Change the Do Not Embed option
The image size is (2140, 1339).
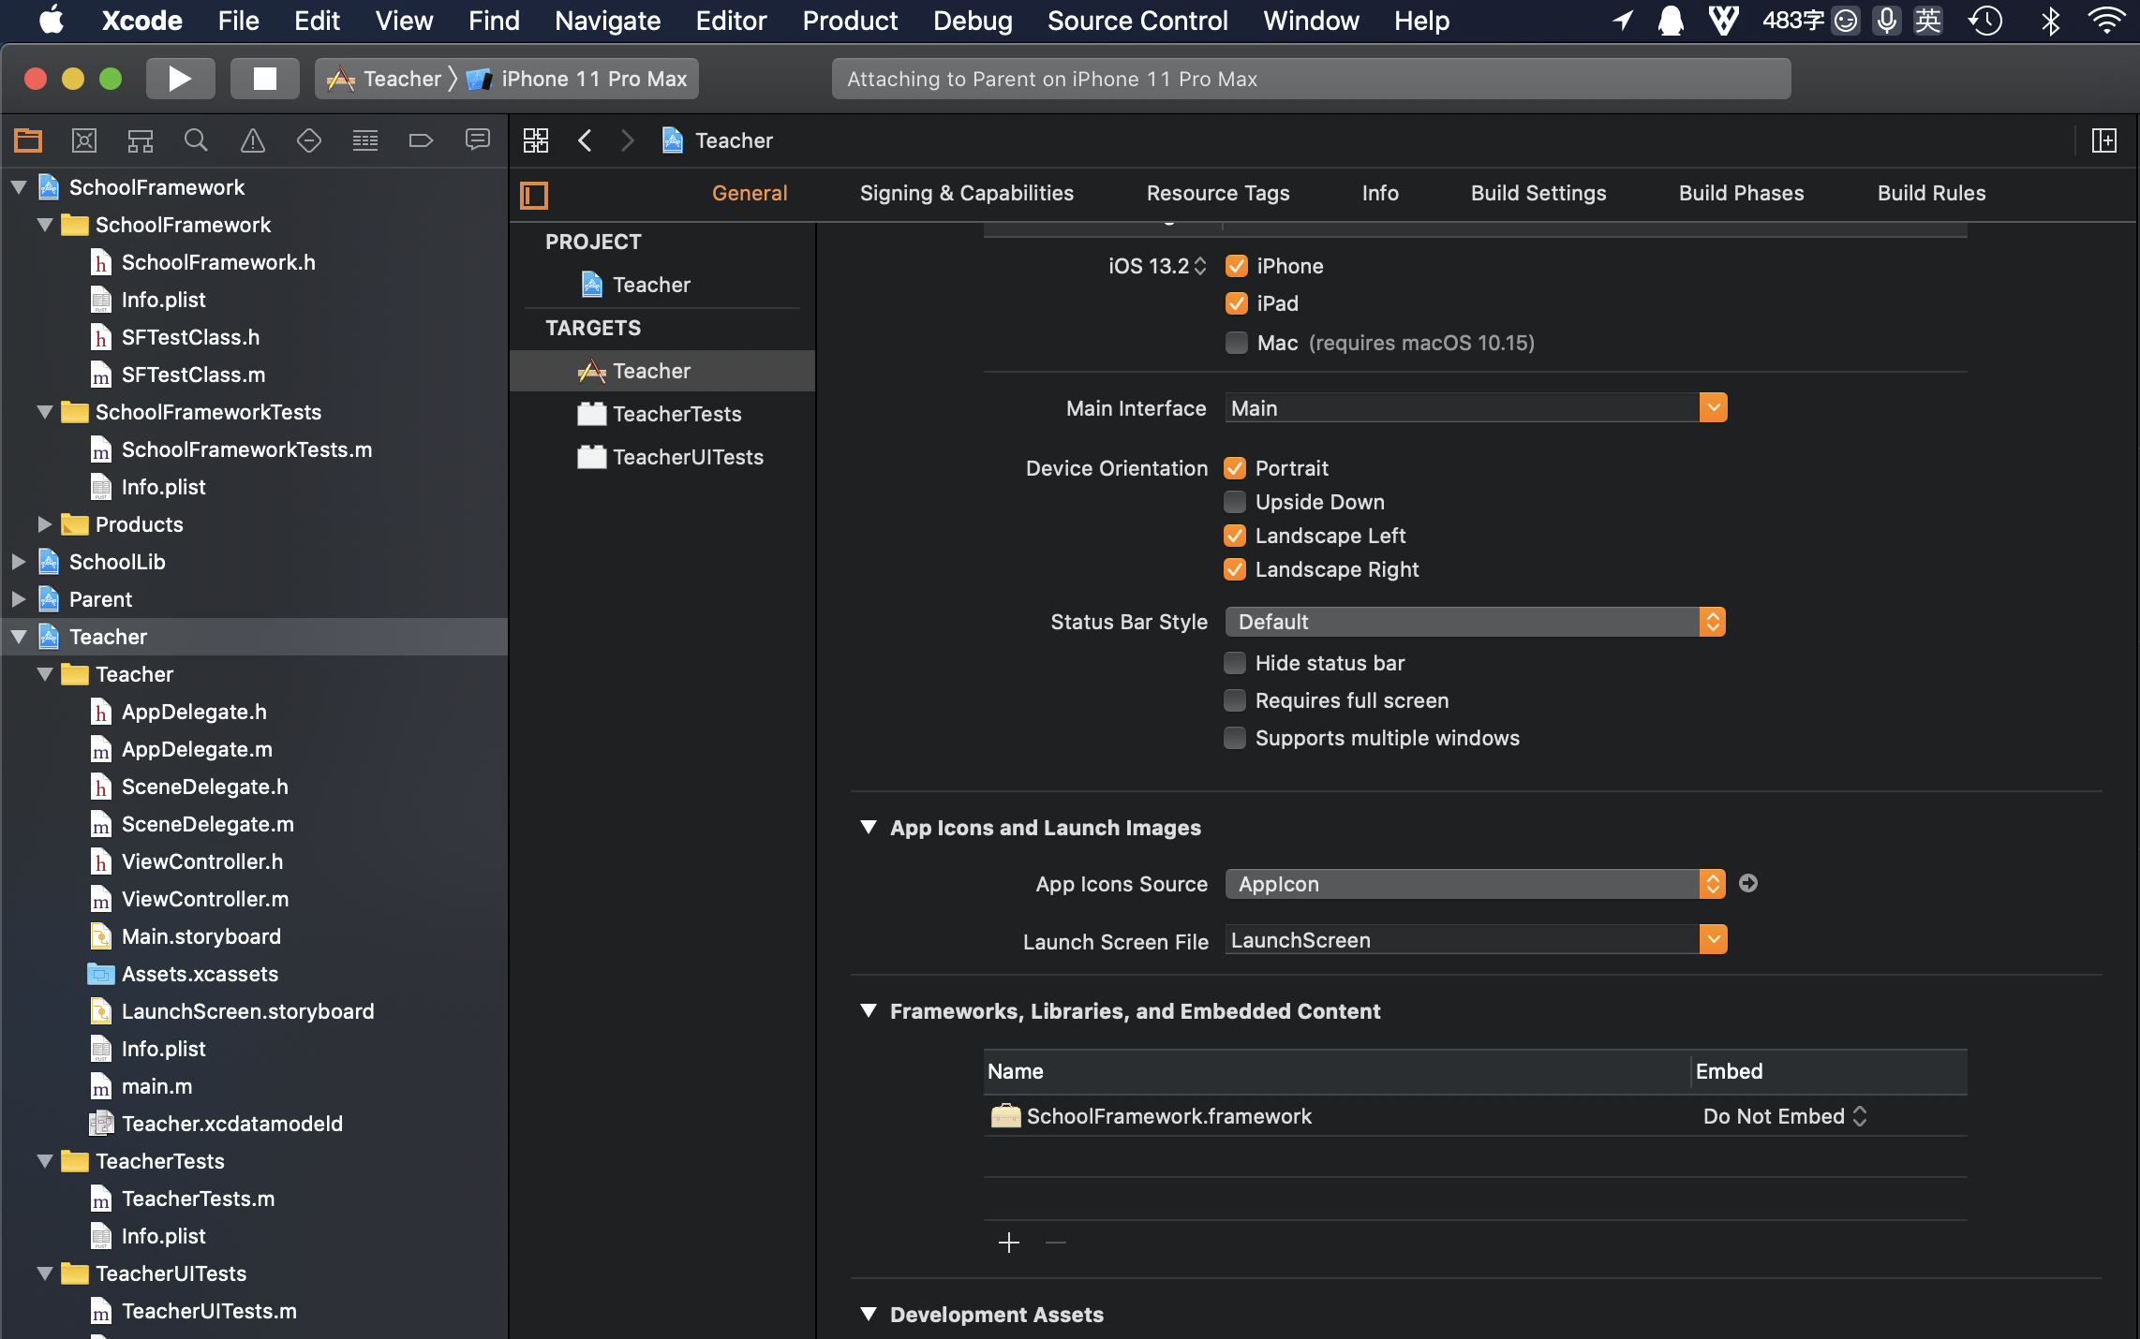tap(1785, 1116)
